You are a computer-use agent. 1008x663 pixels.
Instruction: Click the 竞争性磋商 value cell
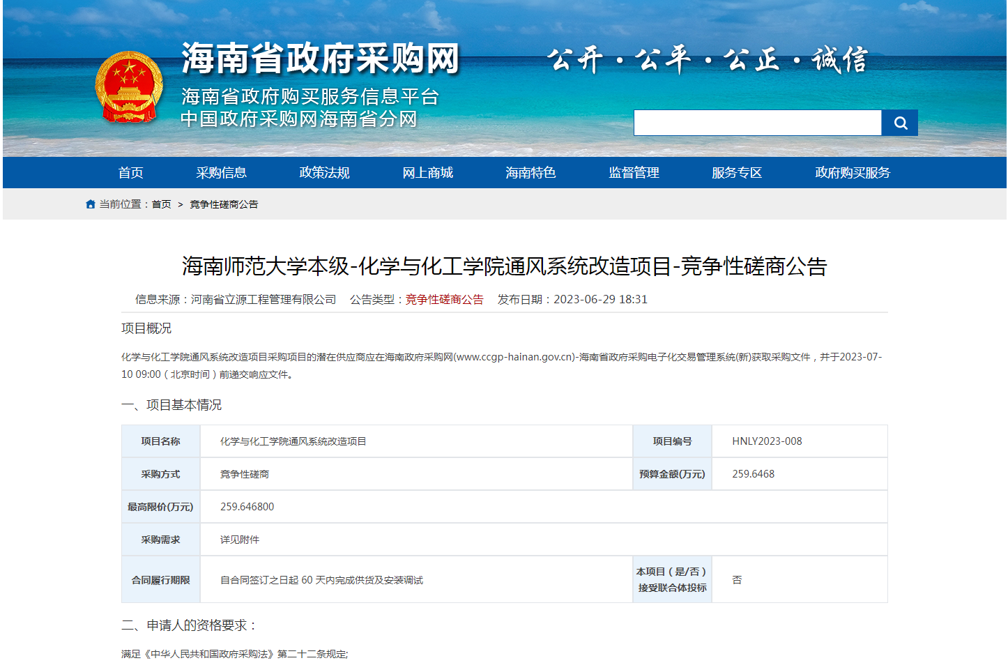(416, 474)
